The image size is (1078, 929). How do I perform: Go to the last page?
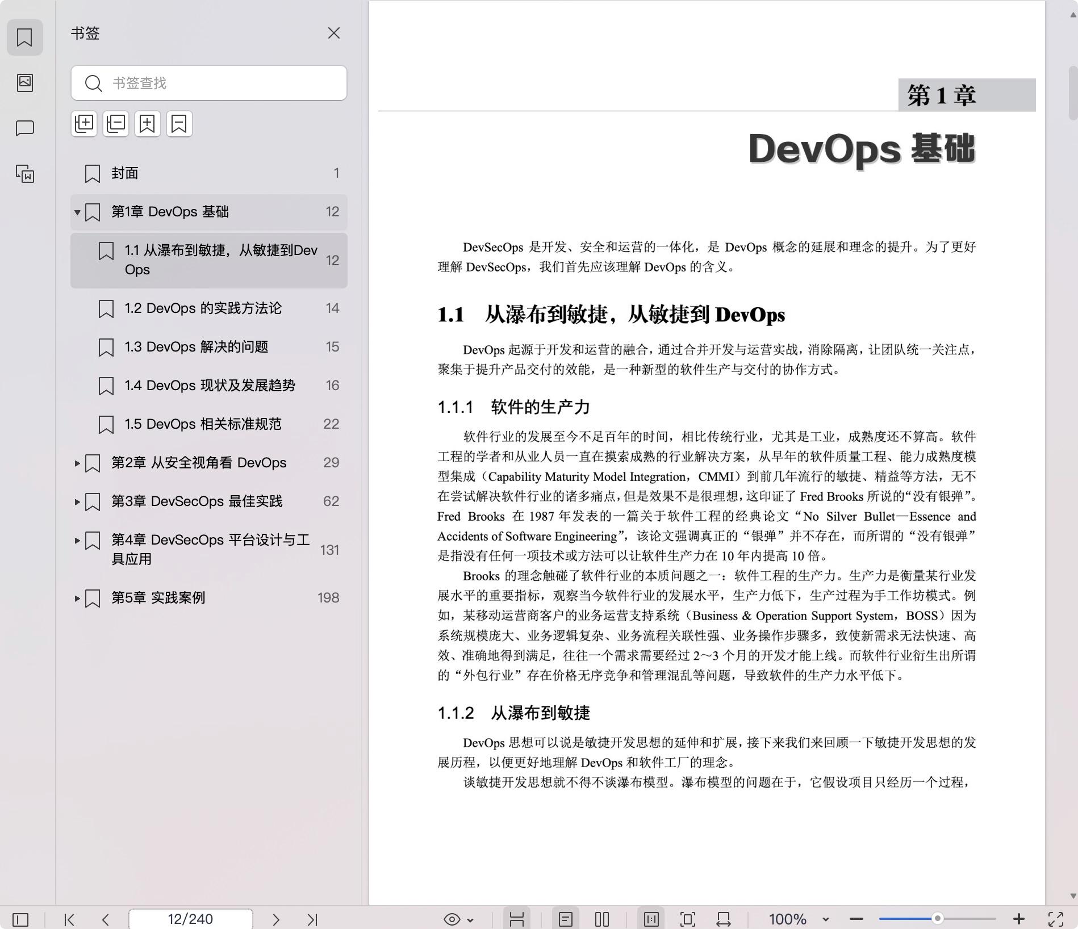(312, 919)
